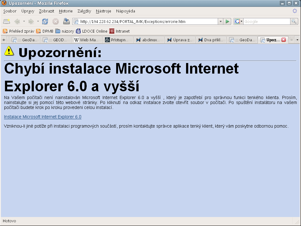Switch to the abclinux... tab
This screenshot has height=226, width=301.
click(x=149, y=40)
